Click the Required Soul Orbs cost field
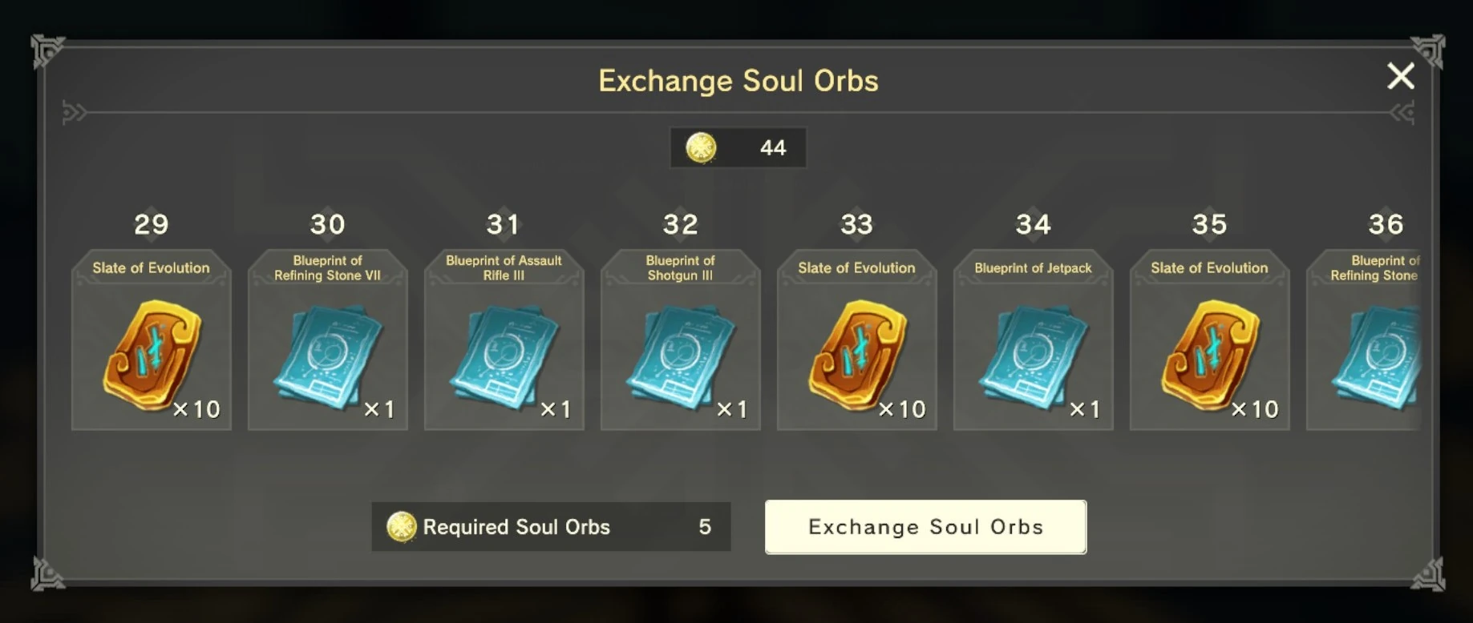This screenshot has width=1473, height=623. coord(551,527)
